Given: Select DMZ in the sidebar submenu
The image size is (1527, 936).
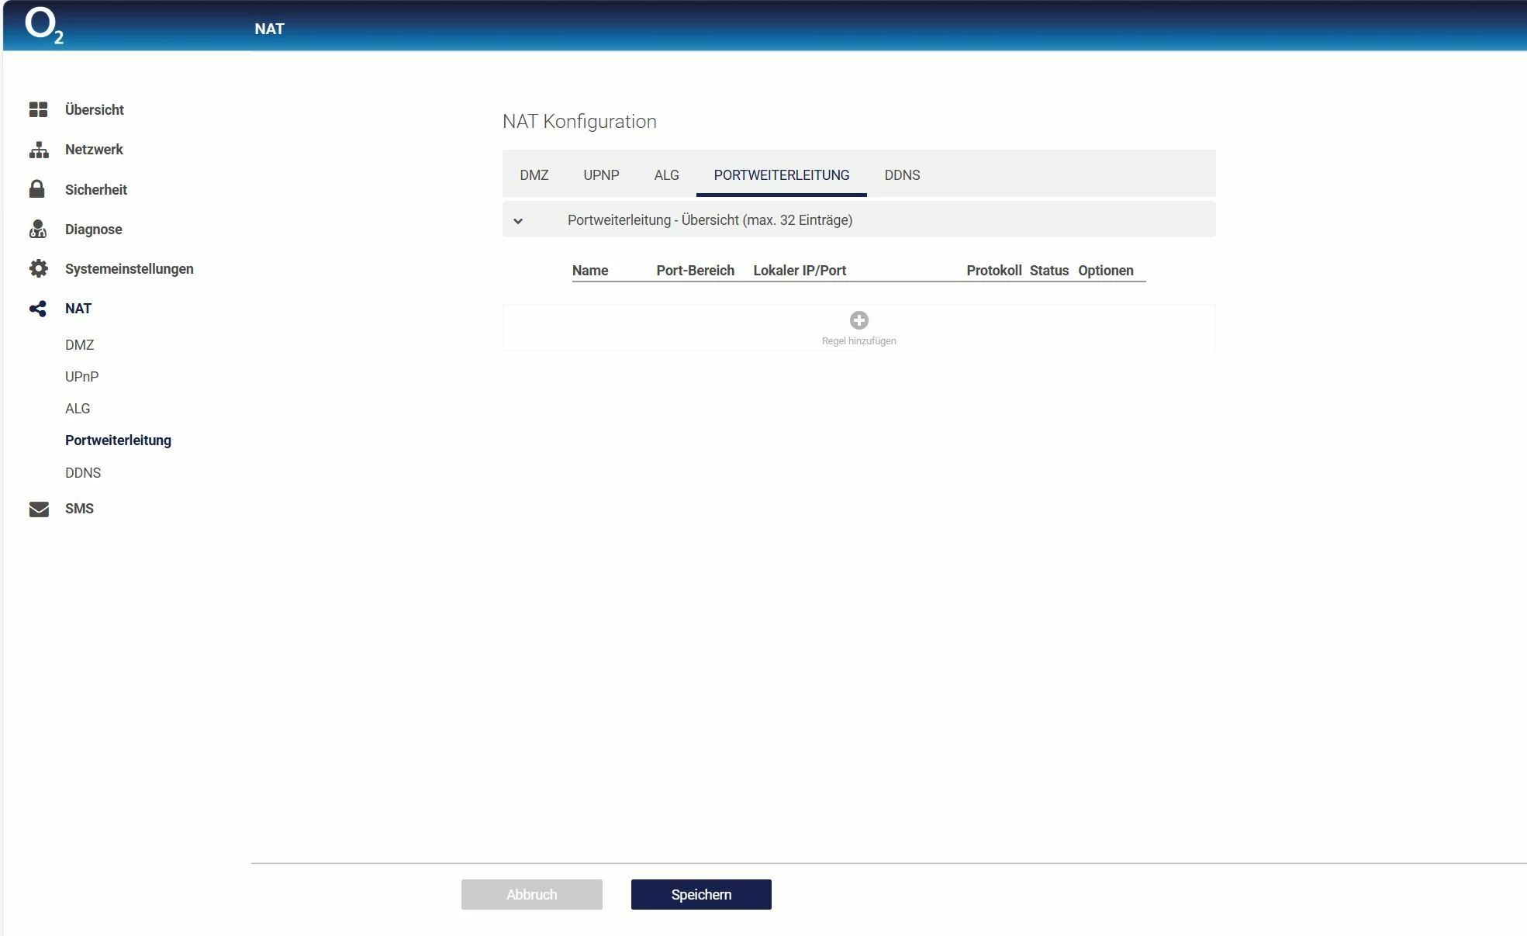Looking at the screenshot, I should coord(79,345).
